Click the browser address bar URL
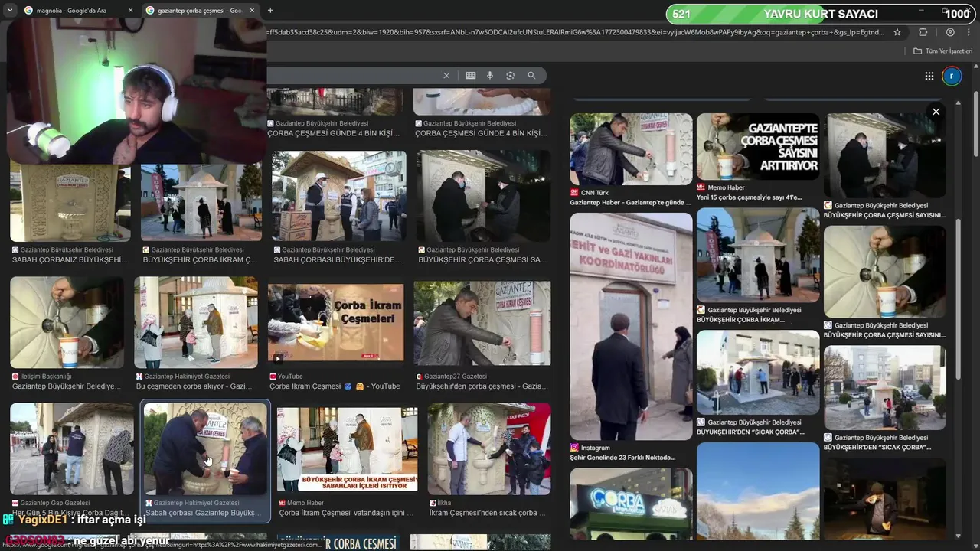 click(x=574, y=32)
